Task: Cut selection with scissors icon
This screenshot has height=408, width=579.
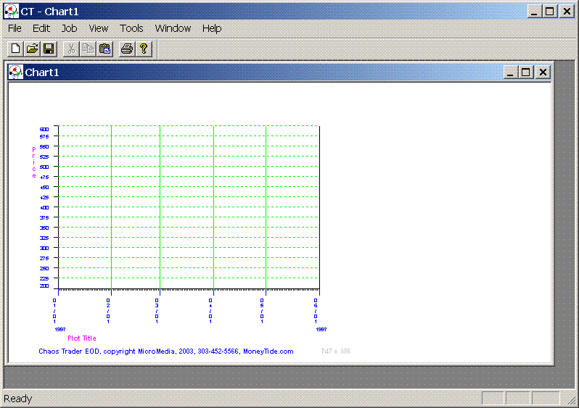Action: (x=71, y=49)
